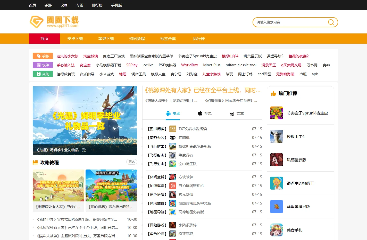Click 美食手札 icon in 热门推荐
Image resolution: width=367 pixels, height=240 pixels.
(x=277, y=230)
